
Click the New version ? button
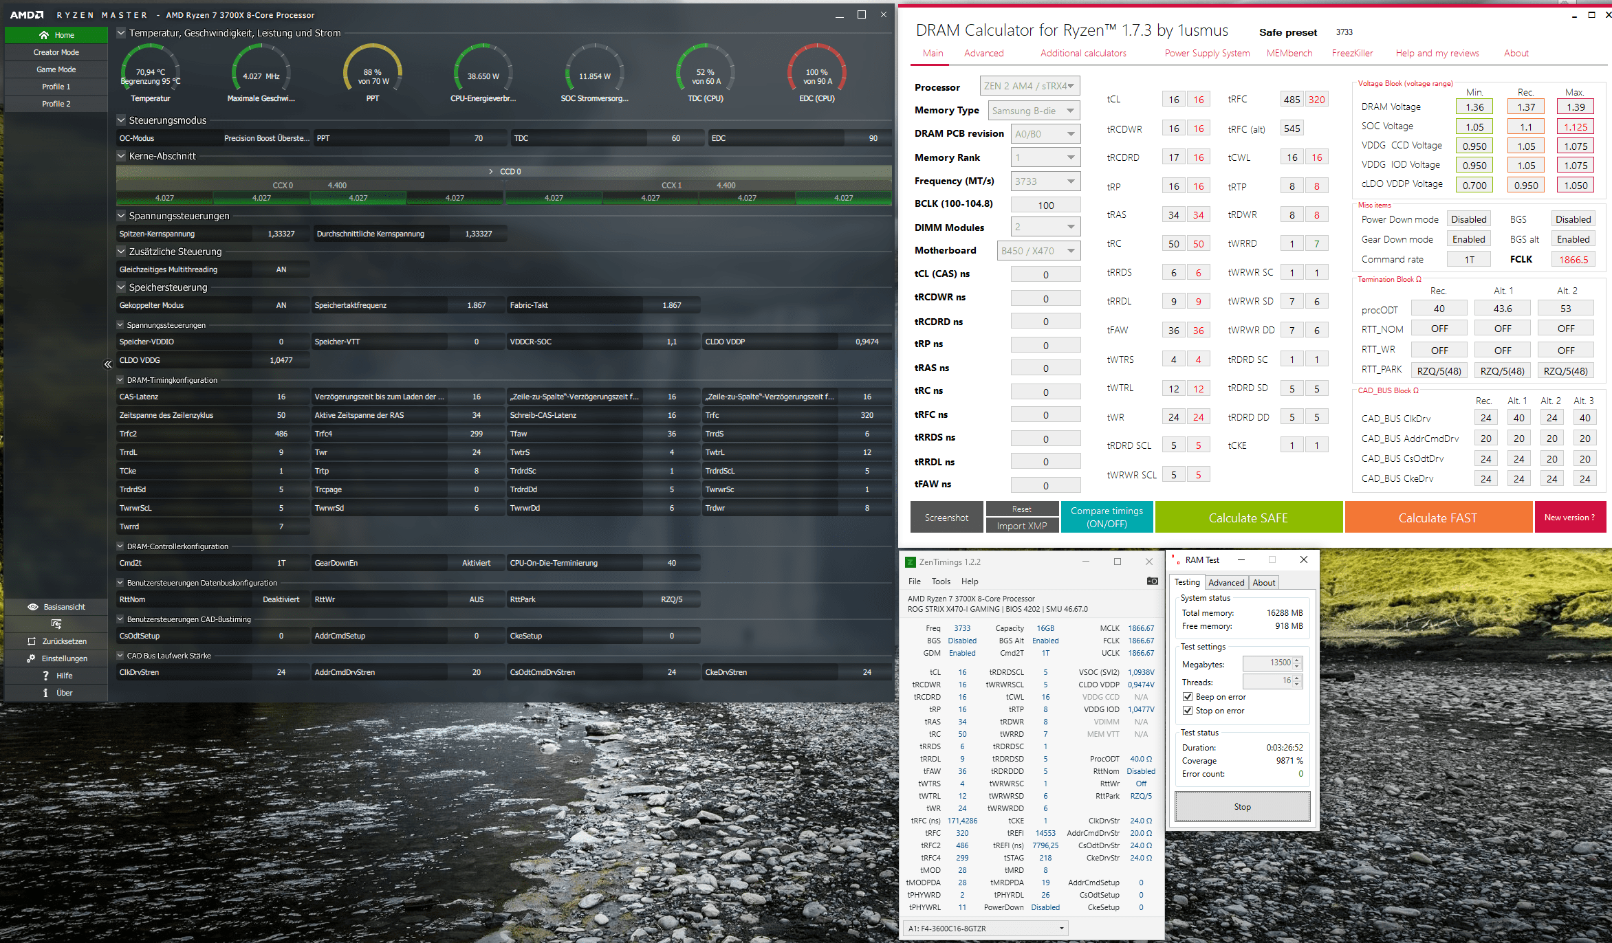click(1570, 517)
